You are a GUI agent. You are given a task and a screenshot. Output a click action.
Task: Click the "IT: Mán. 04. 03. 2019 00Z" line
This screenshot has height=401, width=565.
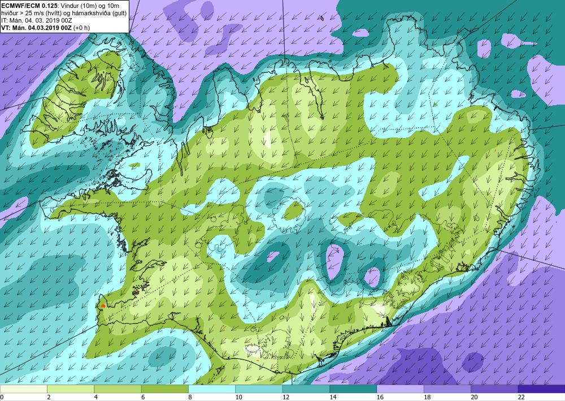37,20
